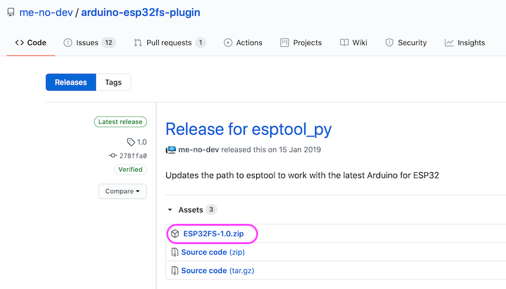Open the Projects tab
506x289 pixels.
[x=301, y=42]
